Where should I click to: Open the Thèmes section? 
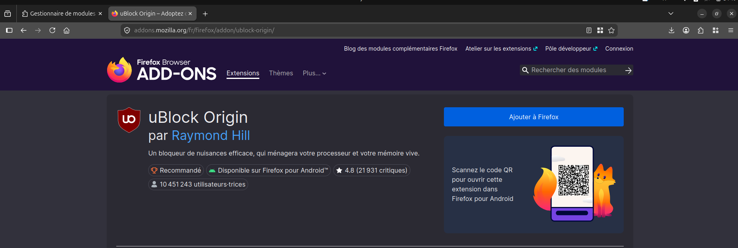(281, 73)
